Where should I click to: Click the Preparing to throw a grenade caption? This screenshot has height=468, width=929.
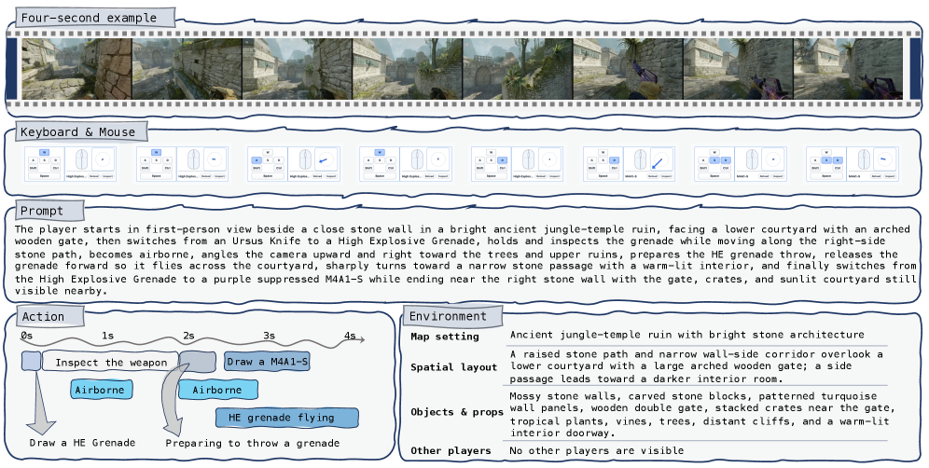[253, 443]
